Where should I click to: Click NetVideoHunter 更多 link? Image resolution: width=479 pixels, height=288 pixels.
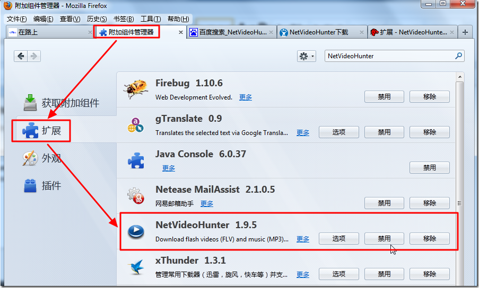point(303,239)
